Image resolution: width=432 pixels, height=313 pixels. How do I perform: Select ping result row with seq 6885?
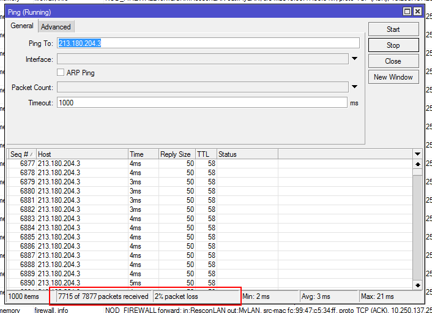pyautogui.click(x=210, y=237)
